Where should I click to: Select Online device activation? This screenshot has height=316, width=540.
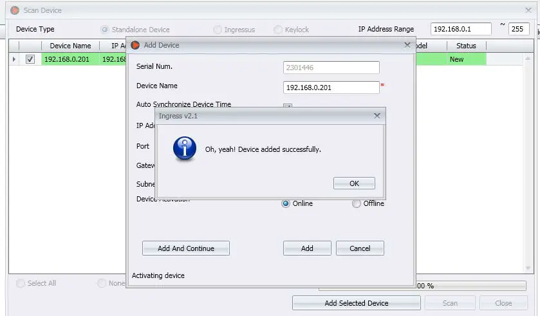pos(286,203)
